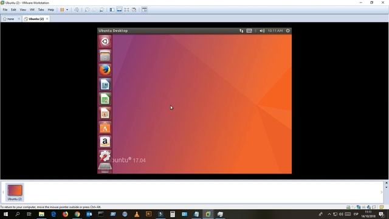Toggle the thumbnail bar view icon
Image resolution: width=389 pixels, height=219 pixels.
(119, 10)
